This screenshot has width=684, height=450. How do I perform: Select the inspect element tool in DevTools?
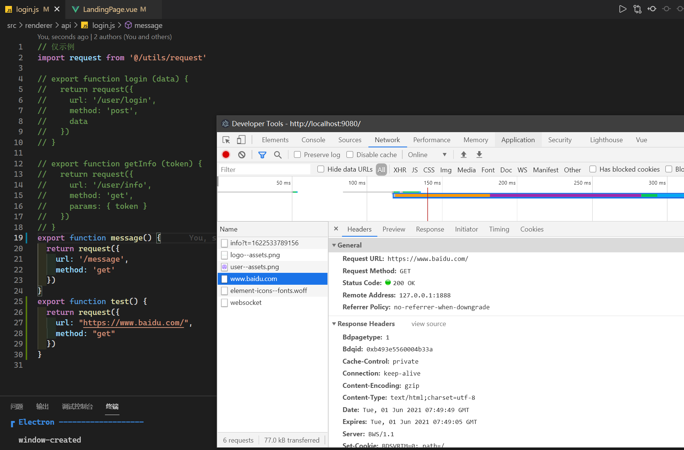pos(226,140)
